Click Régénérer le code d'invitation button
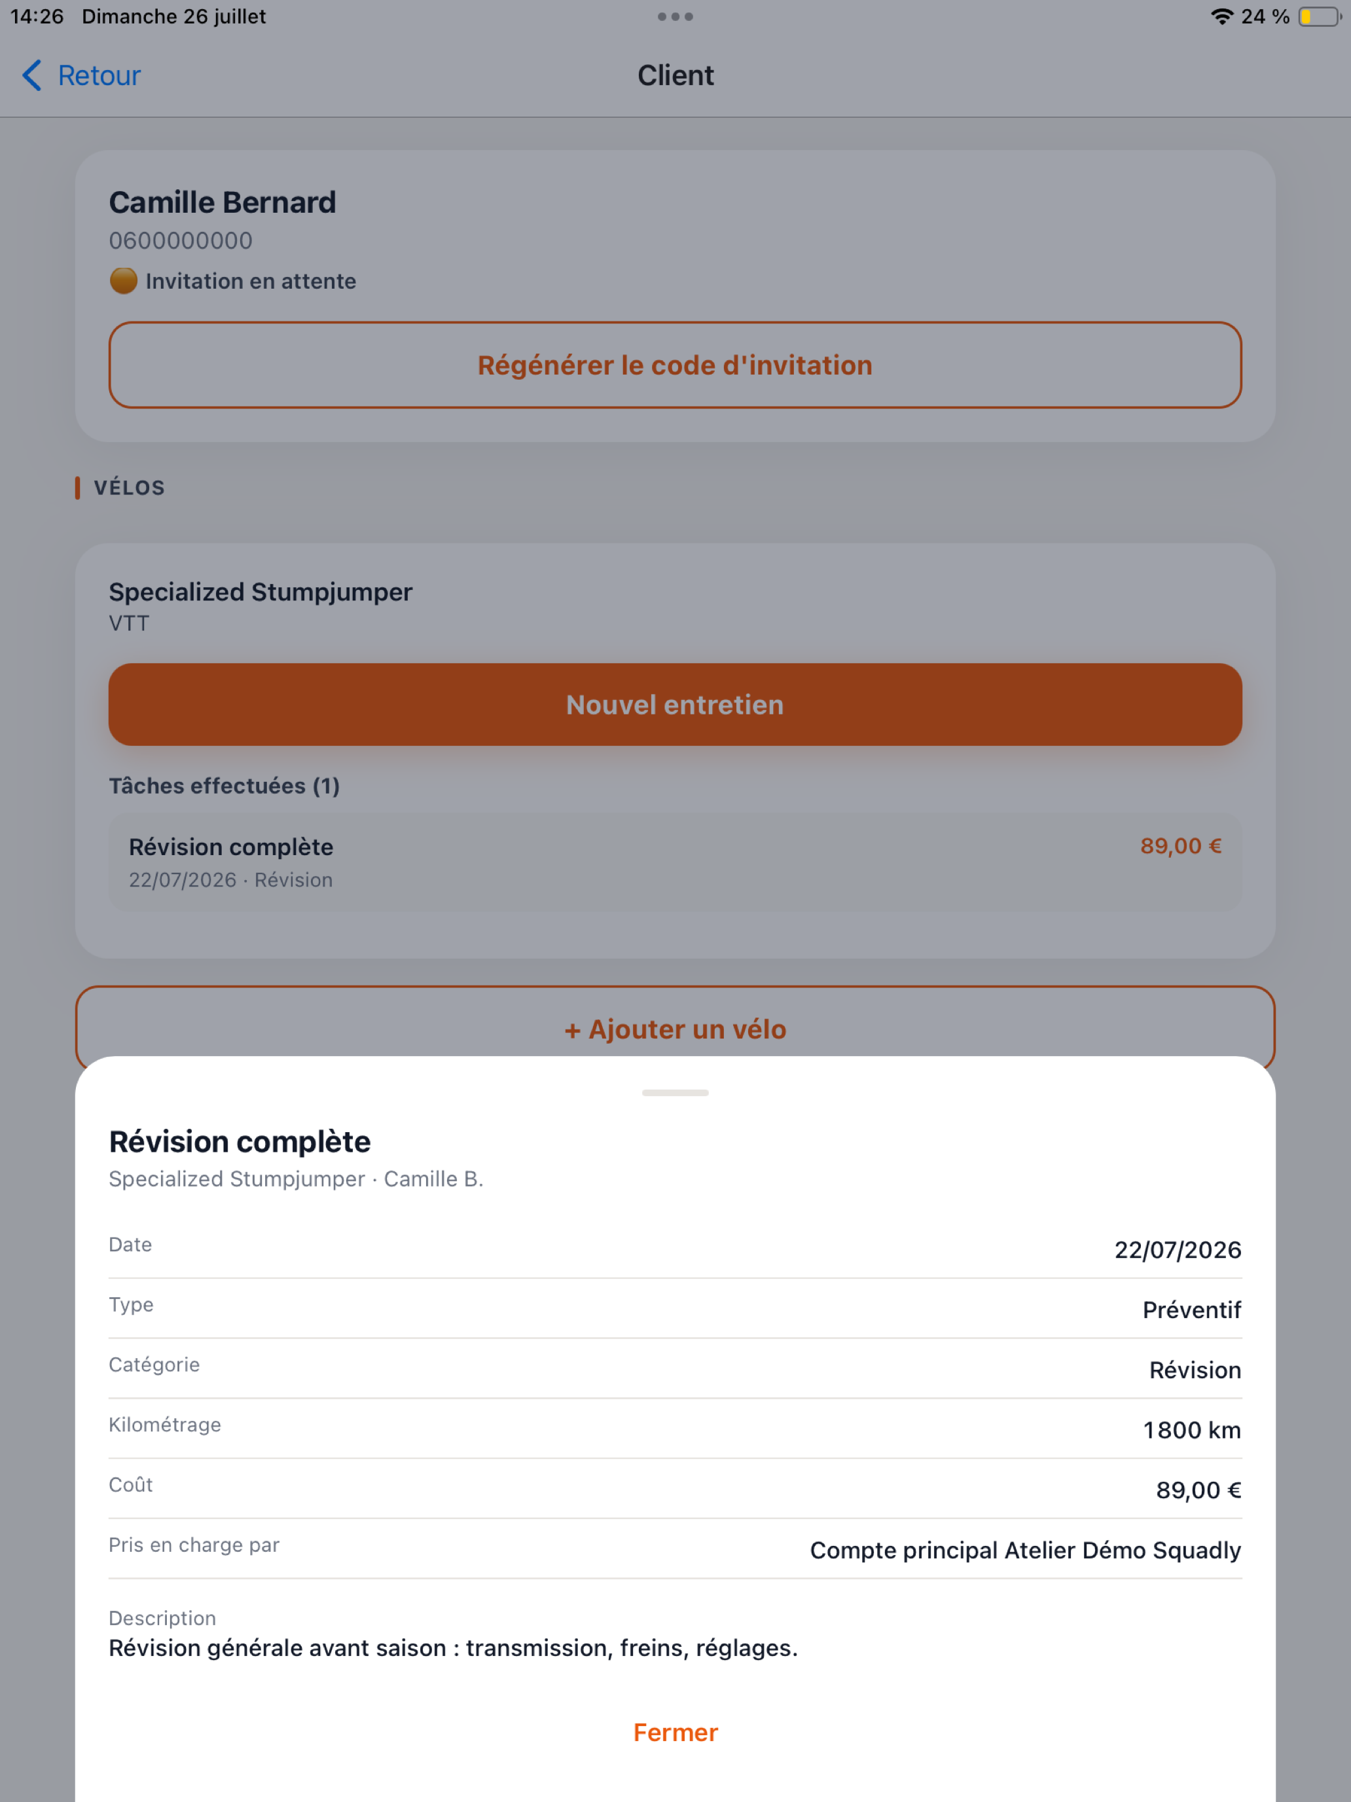This screenshot has height=1802, width=1351. (675, 365)
